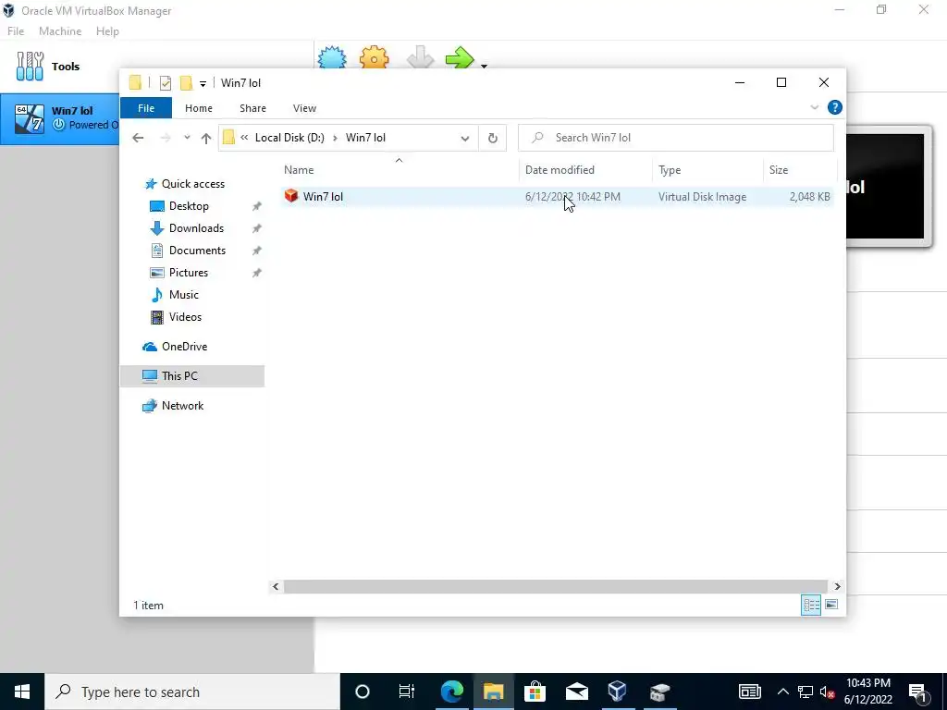
Task: Click the network tray icon
Action: pyautogui.click(x=806, y=692)
